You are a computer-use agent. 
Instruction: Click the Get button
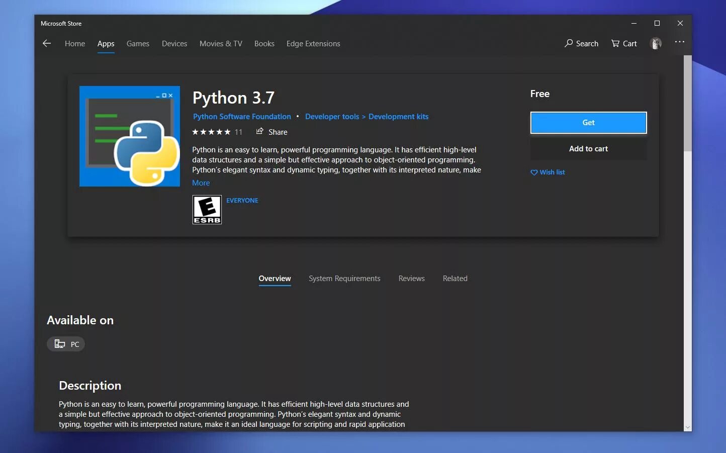[588, 123]
